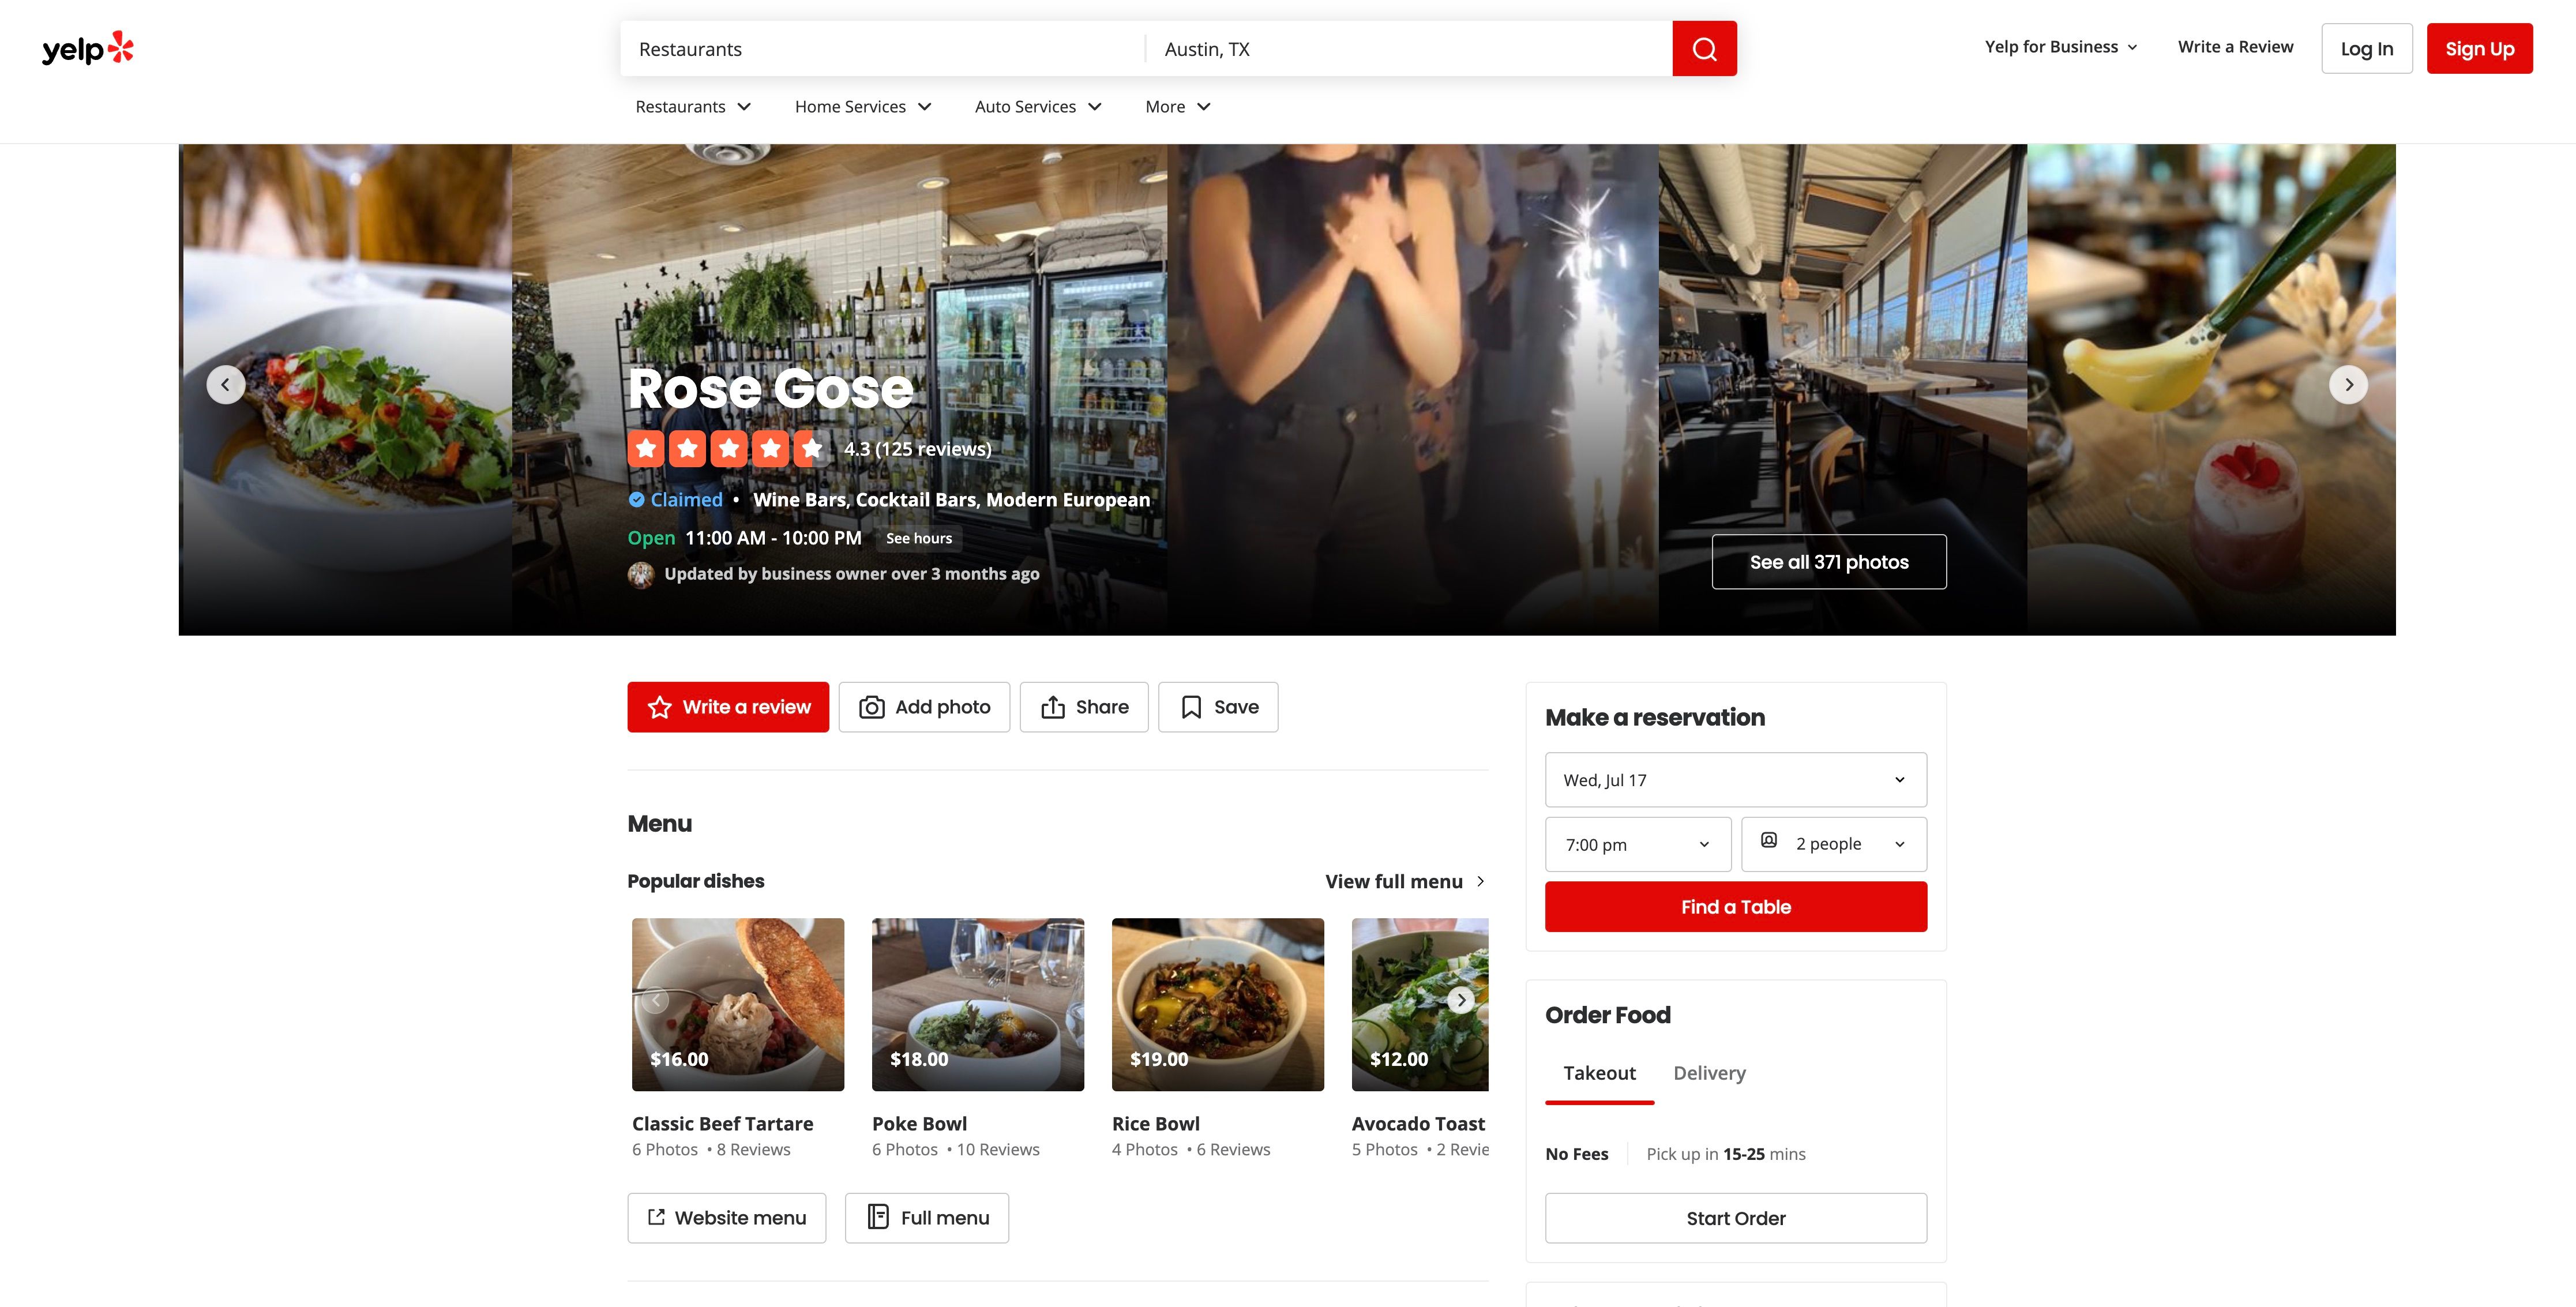The width and height of the screenshot is (2576, 1307).
Task: Open the Home Services menu
Action: tap(863, 106)
